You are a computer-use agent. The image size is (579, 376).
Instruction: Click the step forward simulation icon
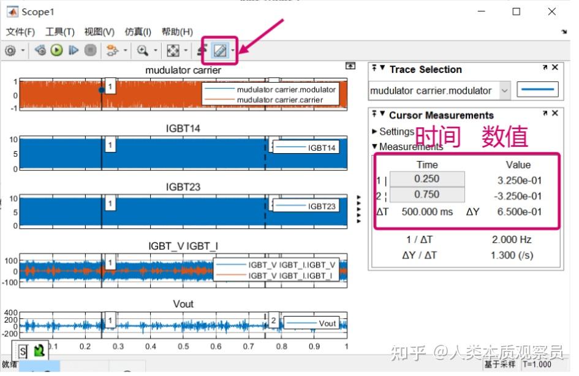tap(74, 50)
